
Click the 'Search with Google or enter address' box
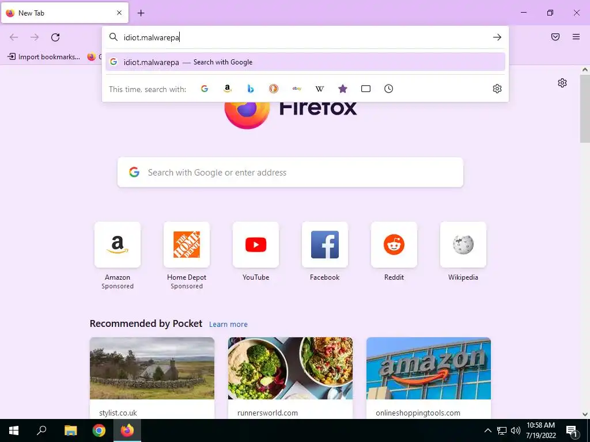290,172
